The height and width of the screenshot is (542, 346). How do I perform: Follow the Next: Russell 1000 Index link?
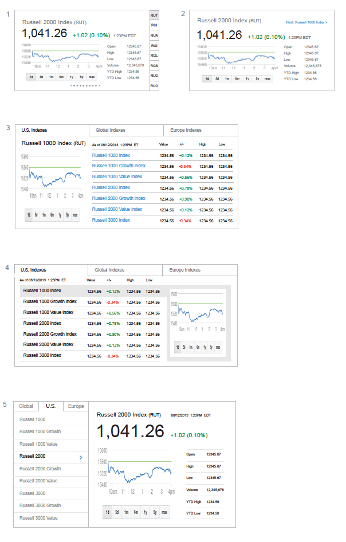tap(306, 22)
